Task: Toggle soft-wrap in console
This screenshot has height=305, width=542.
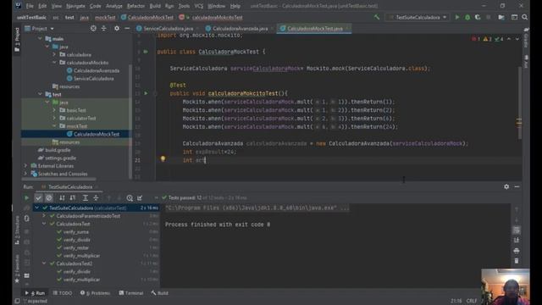Action: click(x=517, y=230)
